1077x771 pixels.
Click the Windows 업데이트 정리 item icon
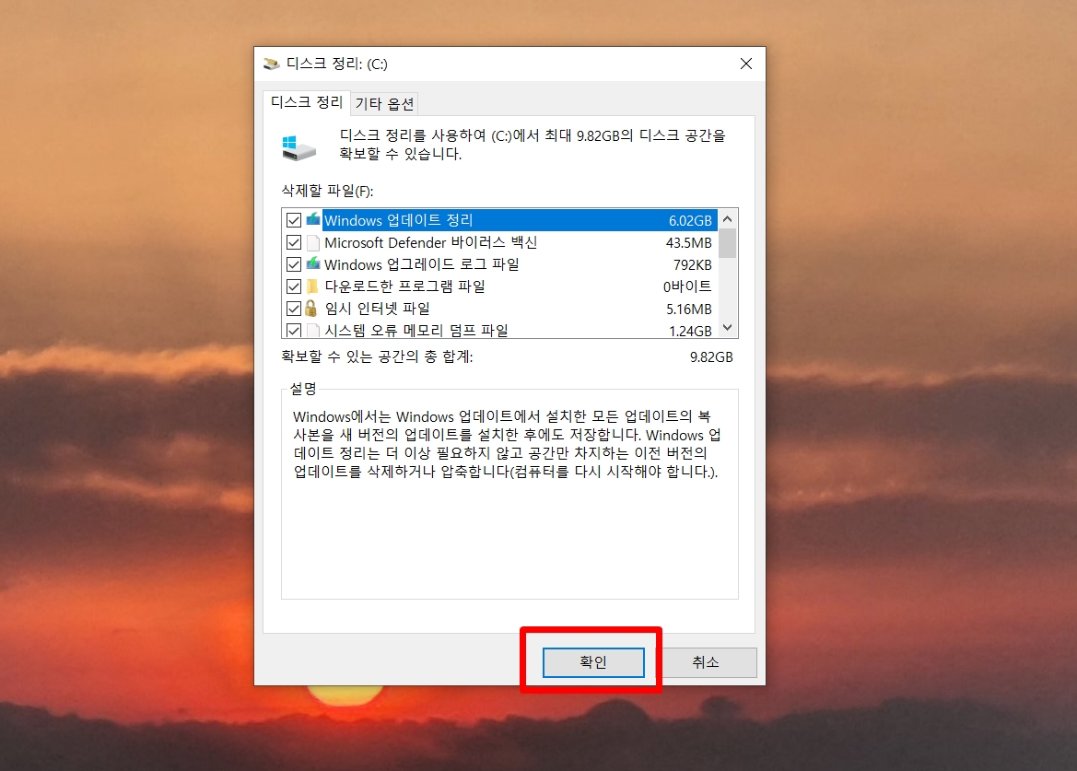tap(313, 220)
